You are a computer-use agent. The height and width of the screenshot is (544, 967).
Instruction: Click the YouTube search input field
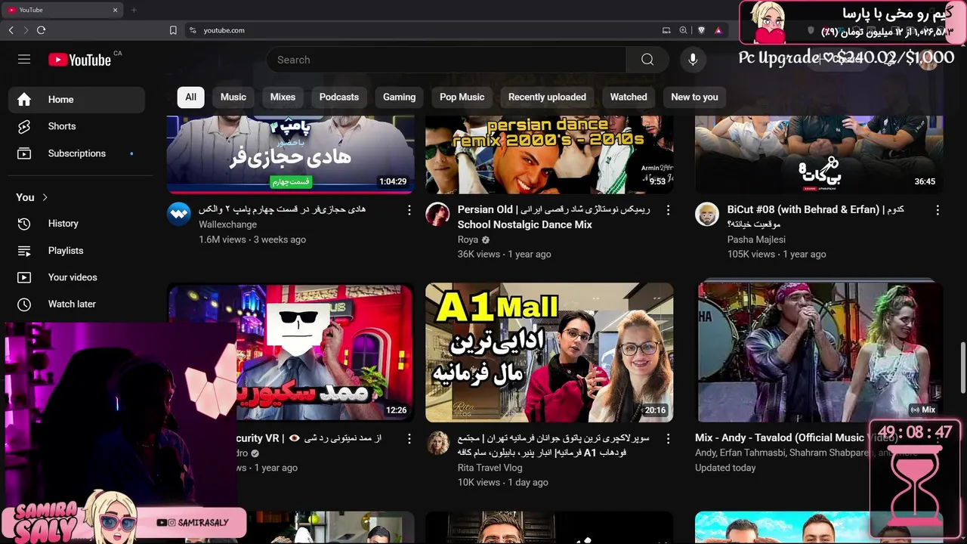(446, 60)
